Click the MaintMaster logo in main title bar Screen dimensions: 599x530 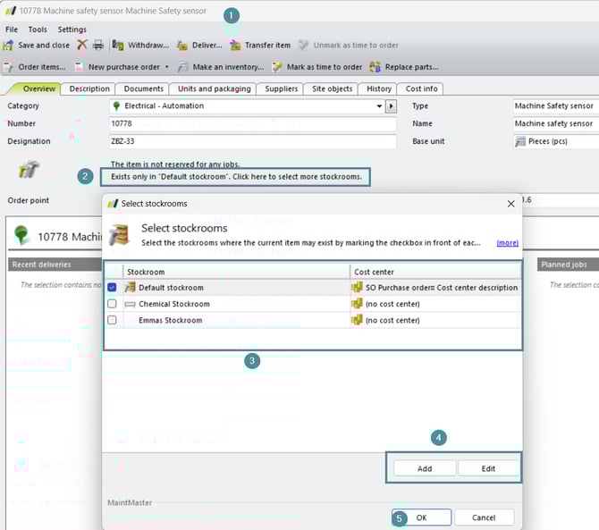pos(11,11)
